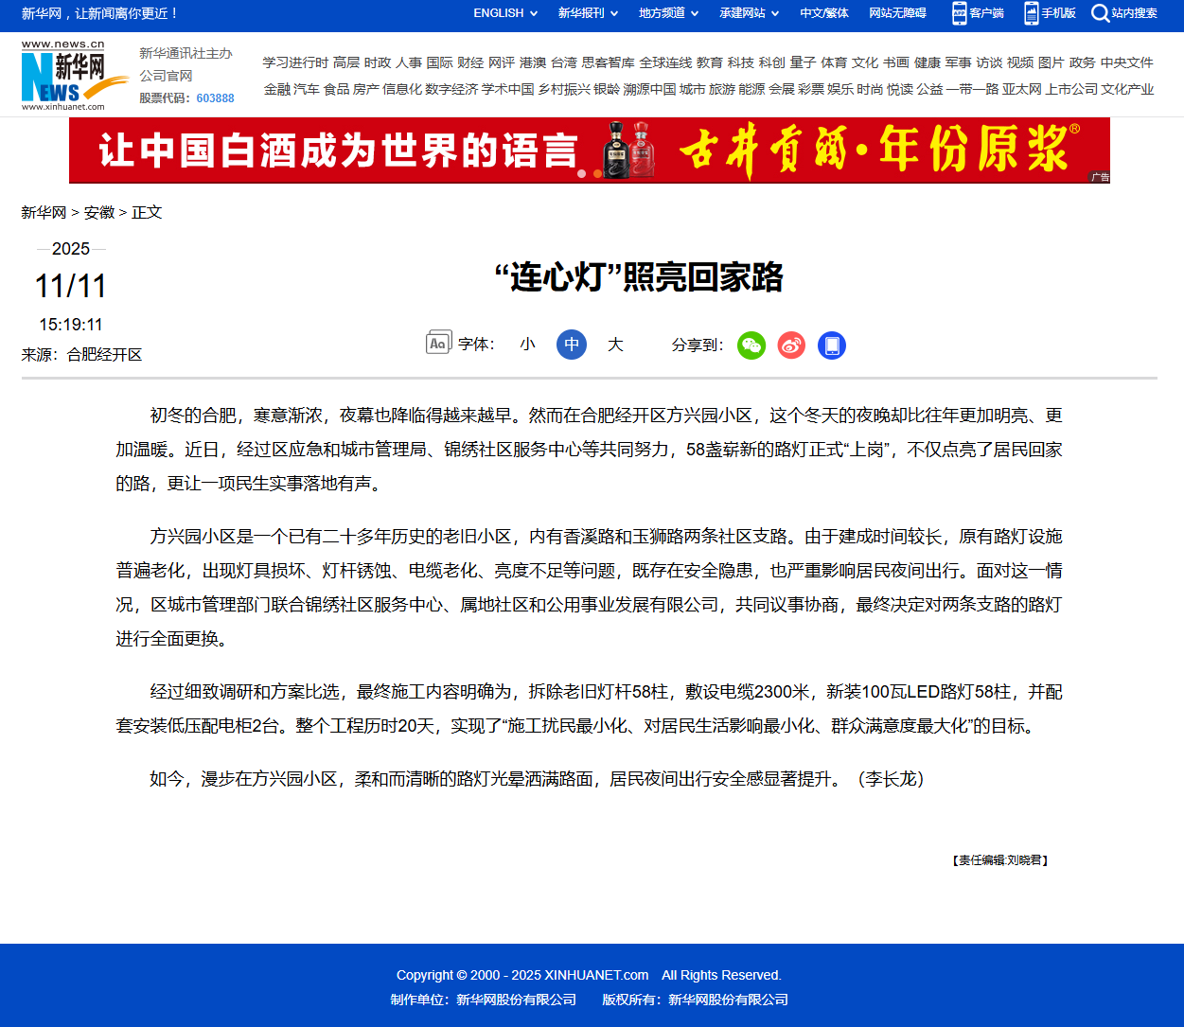Set font size to 小
The height and width of the screenshot is (1027, 1184).
[x=527, y=345]
